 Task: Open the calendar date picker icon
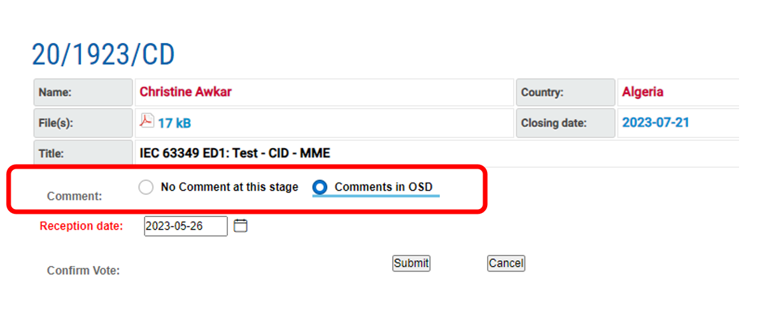[241, 226]
